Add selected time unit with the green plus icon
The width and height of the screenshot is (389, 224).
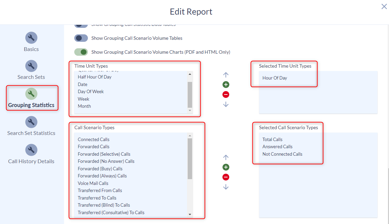point(226,84)
